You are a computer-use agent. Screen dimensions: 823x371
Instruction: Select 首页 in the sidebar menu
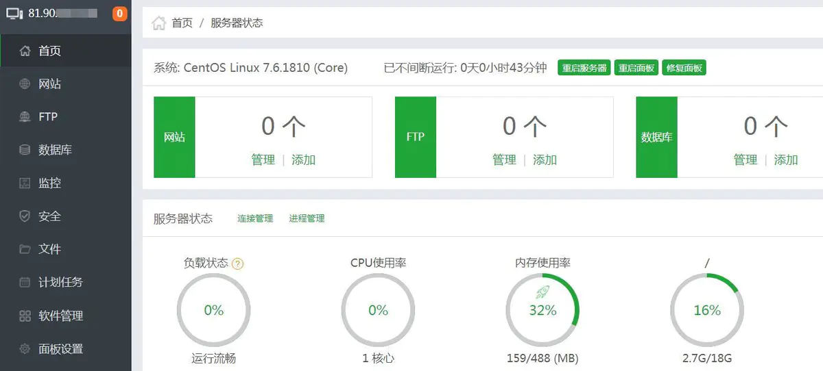click(x=49, y=51)
